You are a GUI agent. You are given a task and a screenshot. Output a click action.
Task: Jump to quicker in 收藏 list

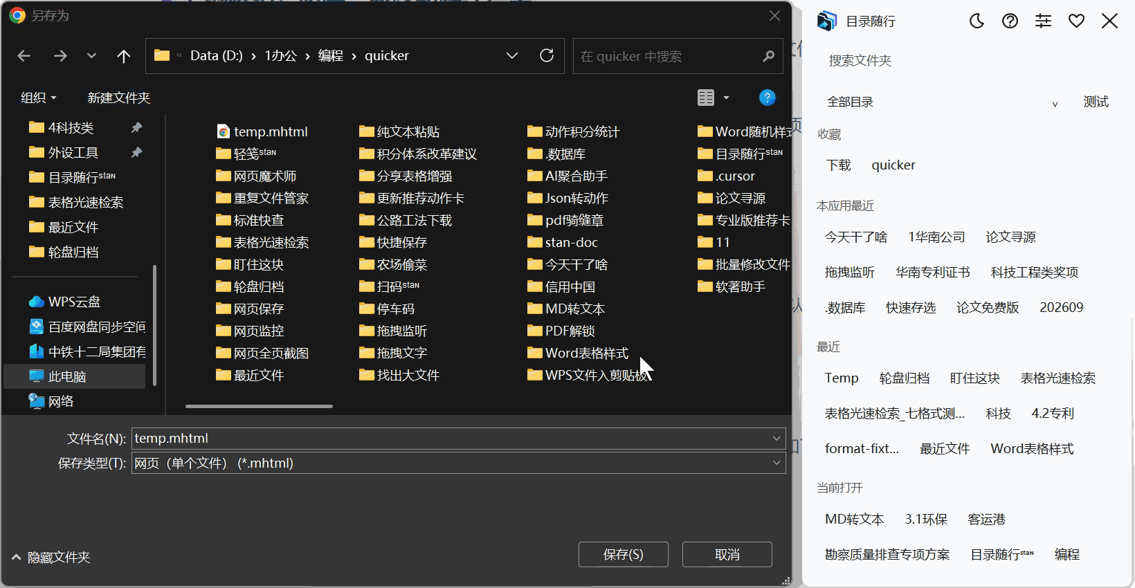tap(893, 165)
